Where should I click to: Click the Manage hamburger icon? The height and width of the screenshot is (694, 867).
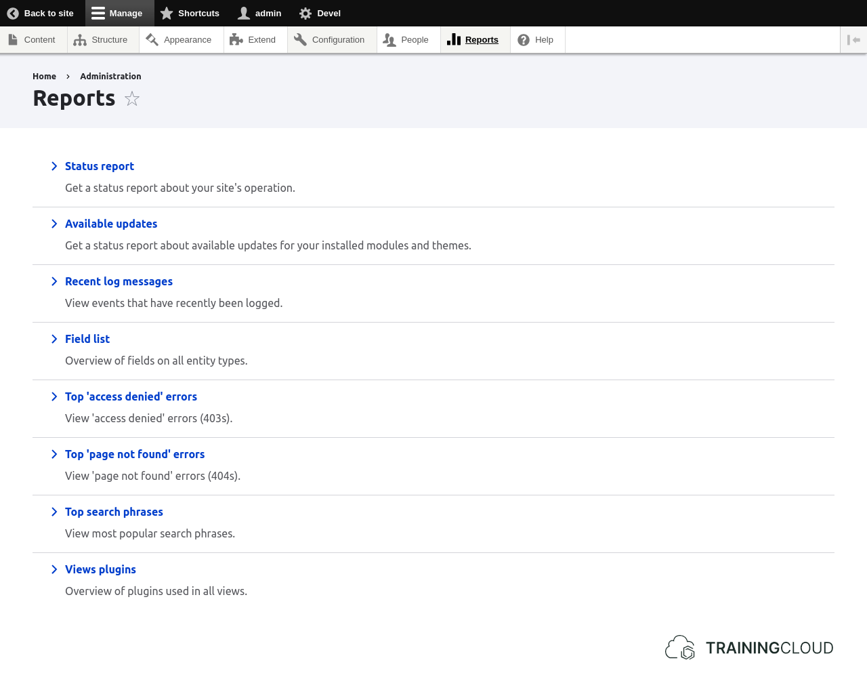pos(98,14)
